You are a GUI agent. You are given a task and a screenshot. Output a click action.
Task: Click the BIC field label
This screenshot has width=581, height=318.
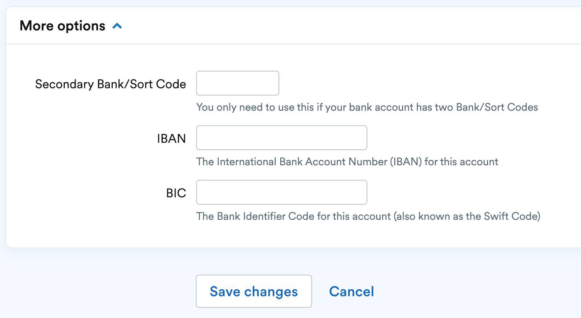(176, 193)
